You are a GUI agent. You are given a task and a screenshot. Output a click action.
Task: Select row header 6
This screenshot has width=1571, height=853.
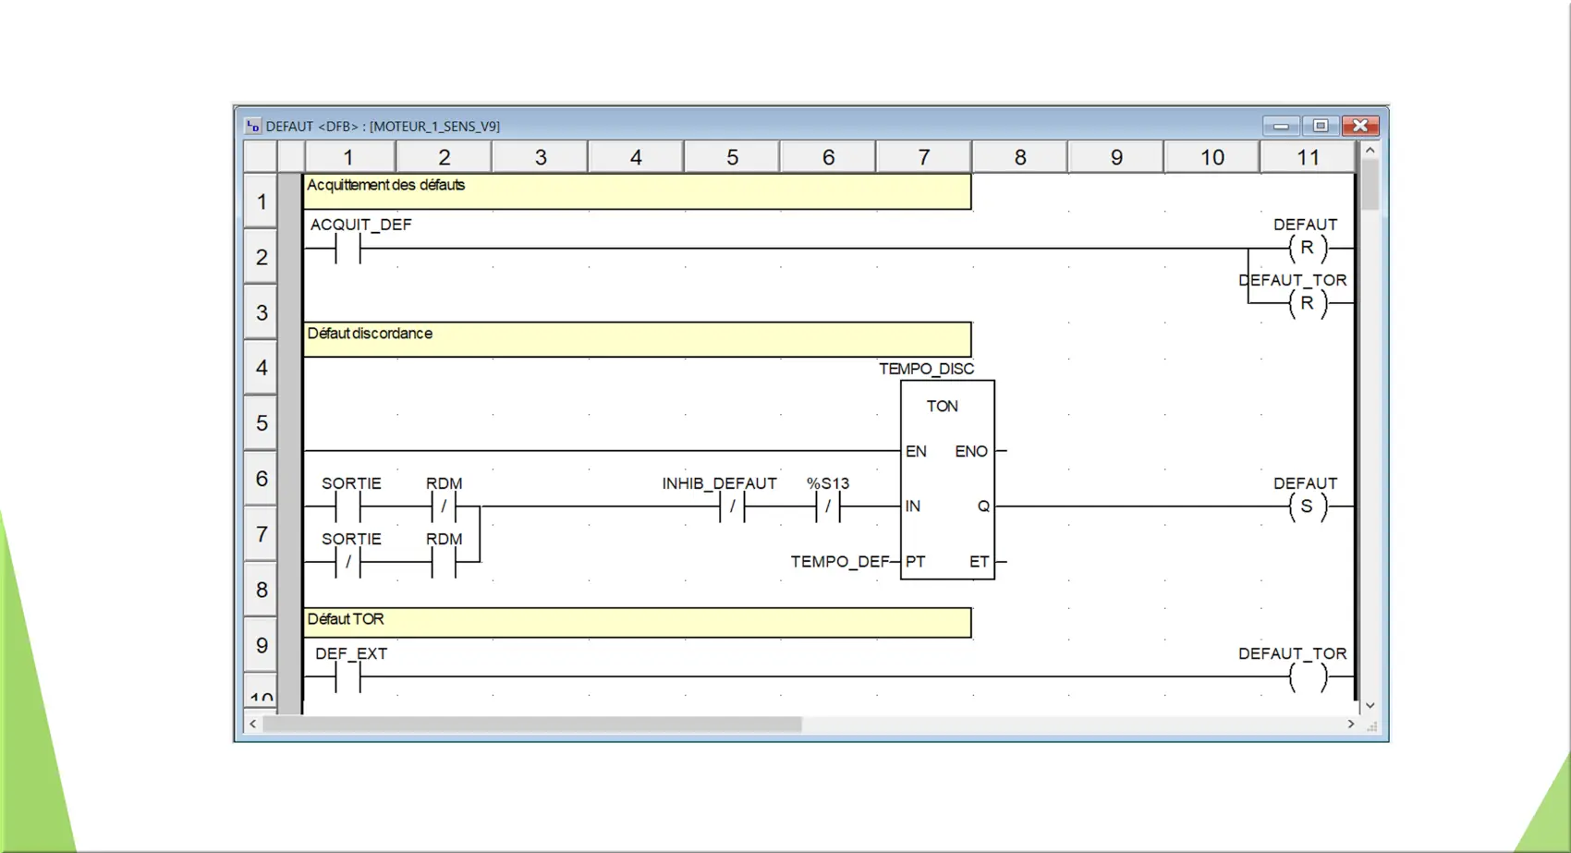click(262, 479)
